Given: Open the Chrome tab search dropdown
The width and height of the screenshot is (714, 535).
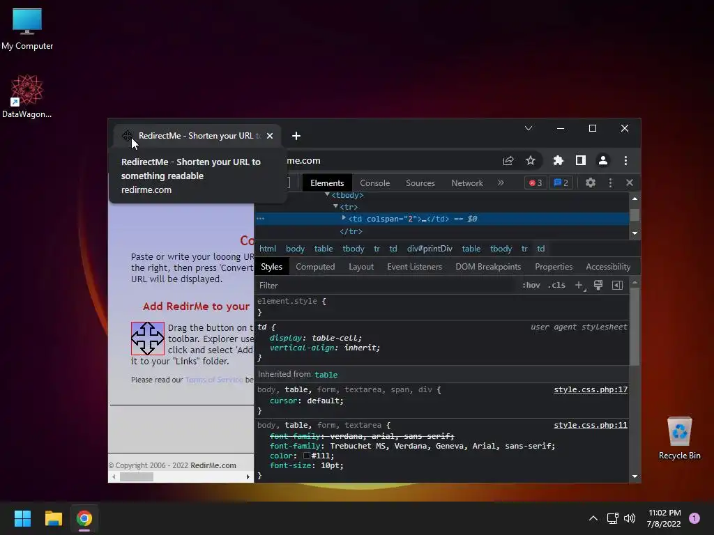Looking at the screenshot, I should click(x=529, y=128).
